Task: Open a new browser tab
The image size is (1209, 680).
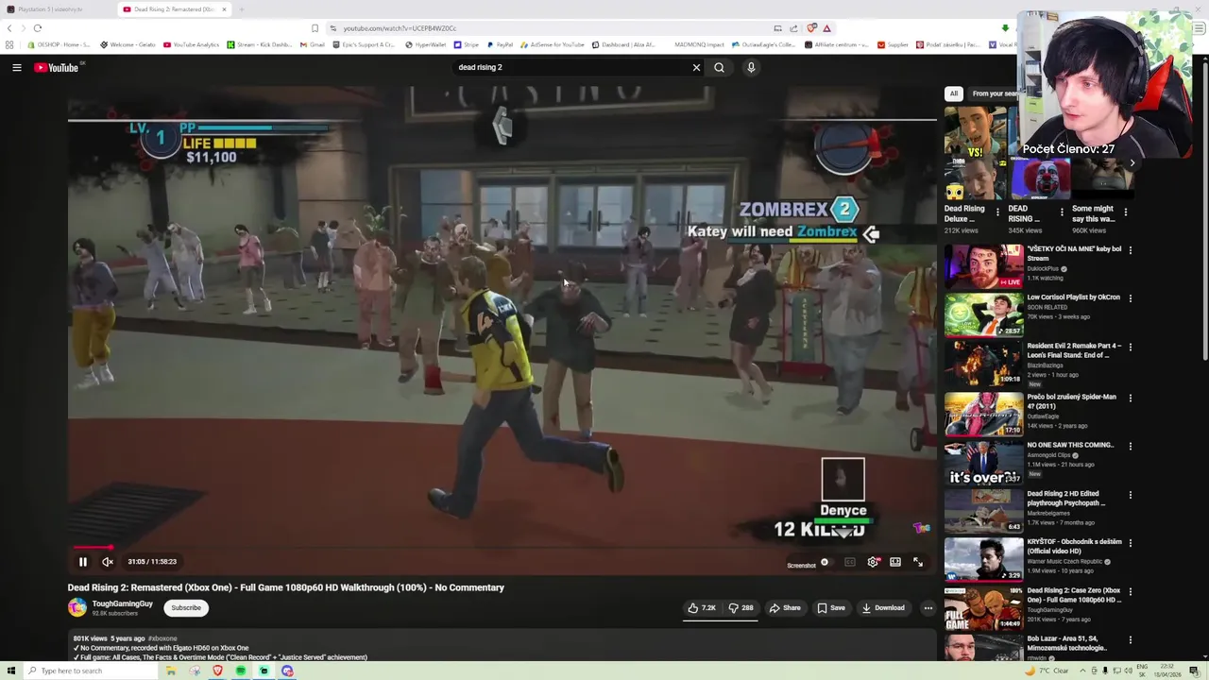Action: pos(241,9)
